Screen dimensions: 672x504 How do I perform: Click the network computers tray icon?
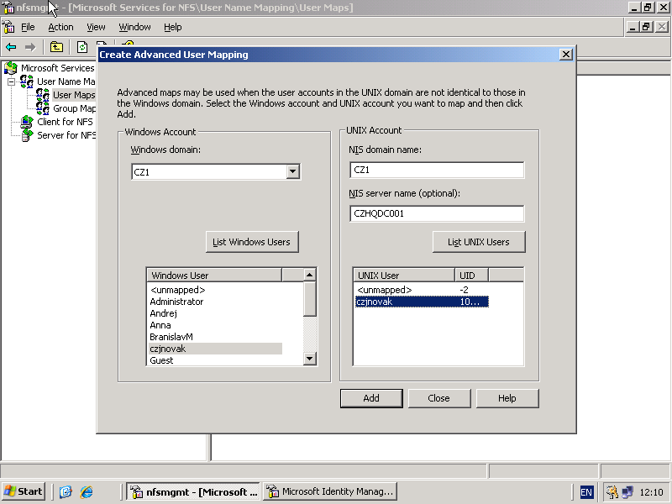pos(627,492)
